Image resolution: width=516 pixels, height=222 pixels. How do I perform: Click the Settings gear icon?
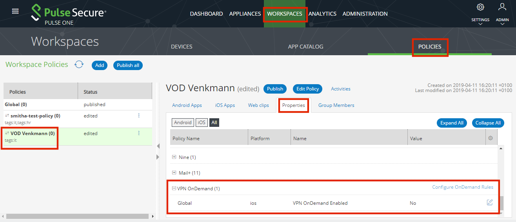[x=480, y=7]
